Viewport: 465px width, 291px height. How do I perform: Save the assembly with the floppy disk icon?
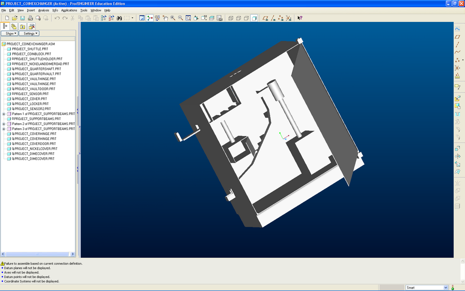point(22,18)
